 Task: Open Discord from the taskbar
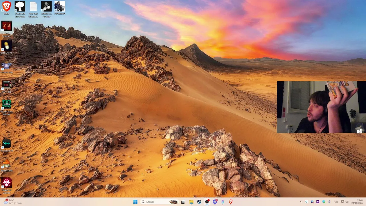215,202
